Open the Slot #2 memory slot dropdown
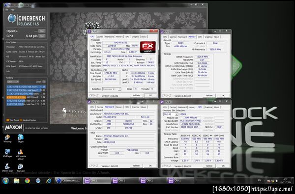Viewport: 295px width, 194px height. tap(171, 114)
